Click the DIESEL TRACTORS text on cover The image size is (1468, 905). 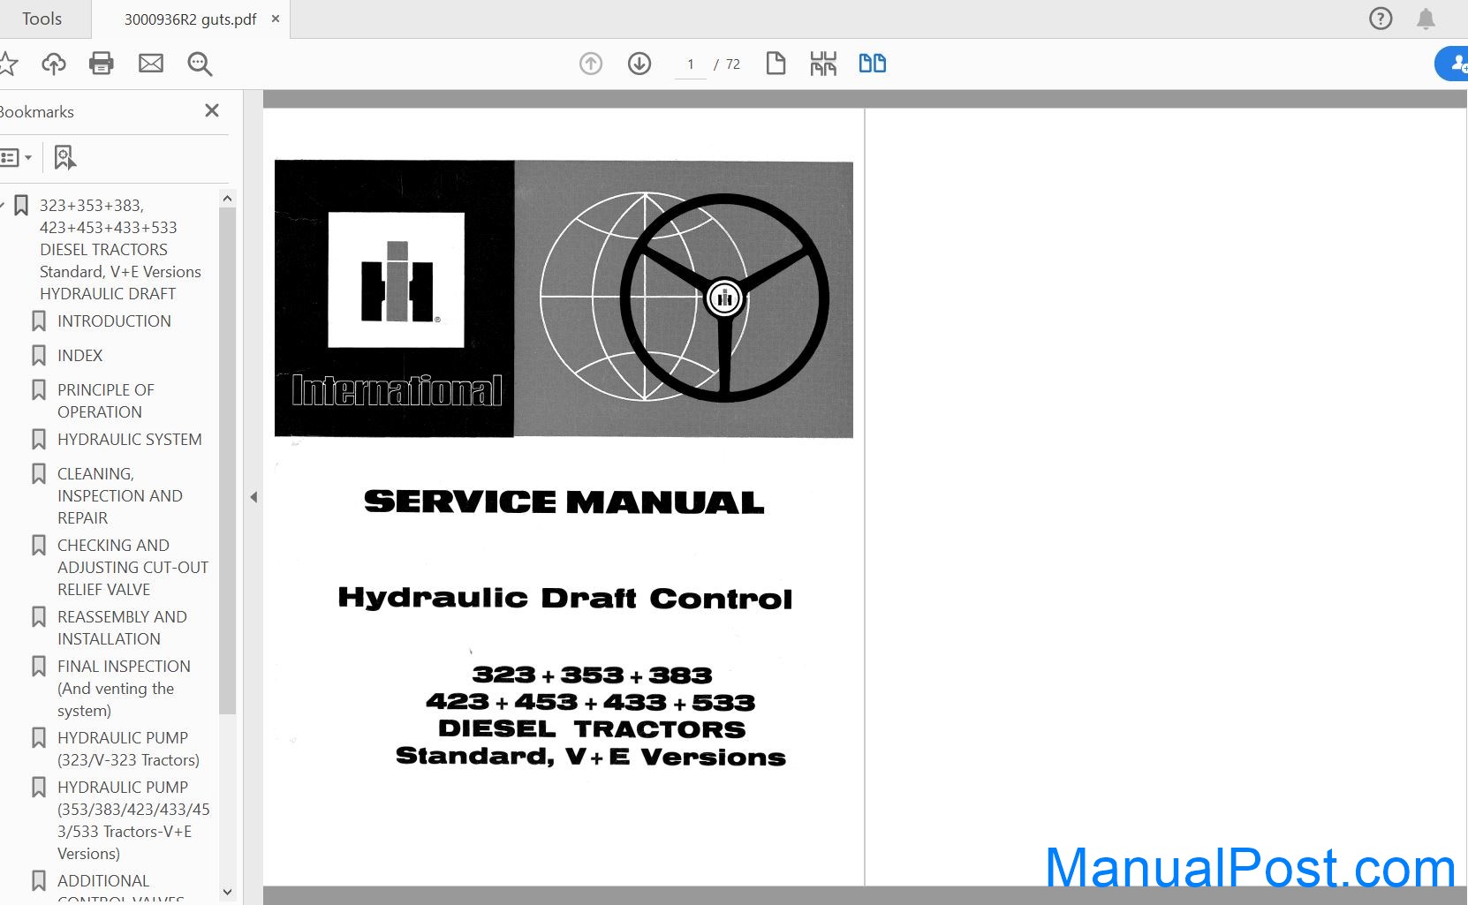(592, 729)
